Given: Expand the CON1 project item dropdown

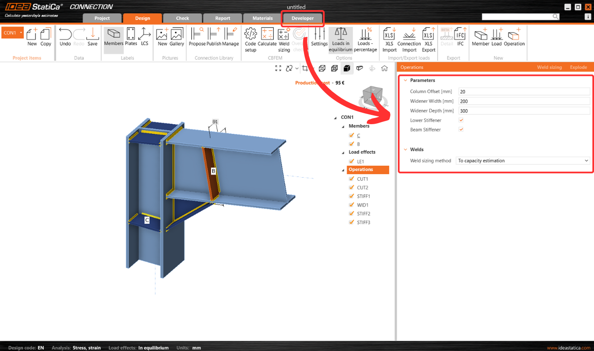Looking at the screenshot, I should 21,33.
